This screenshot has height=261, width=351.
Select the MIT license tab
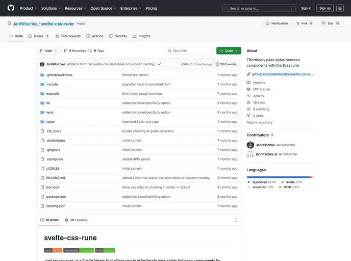click(x=76, y=220)
